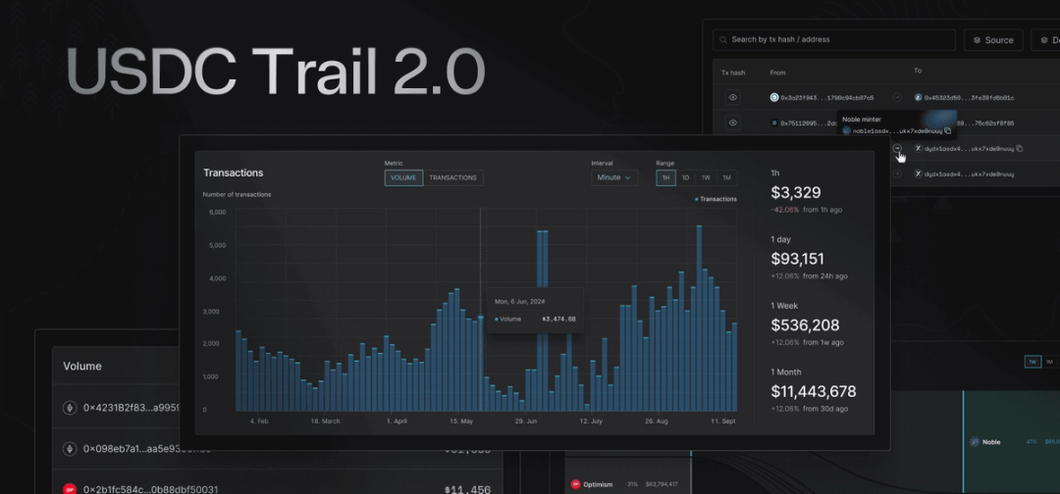1060x494 pixels.
Task: Click the -42.06% change figure
Action: (785, 210)
